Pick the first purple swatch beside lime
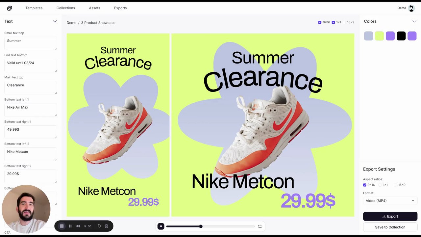The image size is (421, 237). point(390,36)
